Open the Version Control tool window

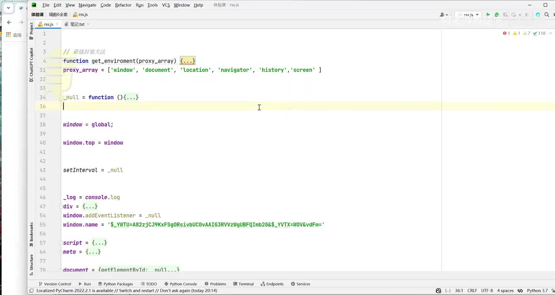[x=55, y=284]
